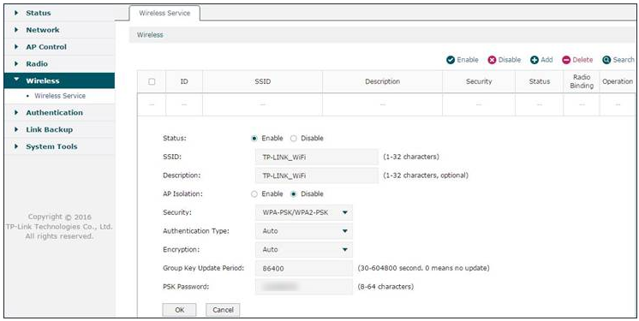Expand the Authentication menu section
The height and width of the screenshot is (321, 639).
(59, 112)
